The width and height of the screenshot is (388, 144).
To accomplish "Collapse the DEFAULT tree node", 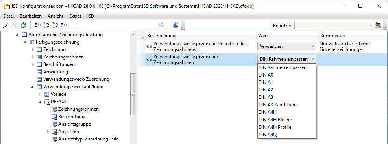I will coord(40,102).
